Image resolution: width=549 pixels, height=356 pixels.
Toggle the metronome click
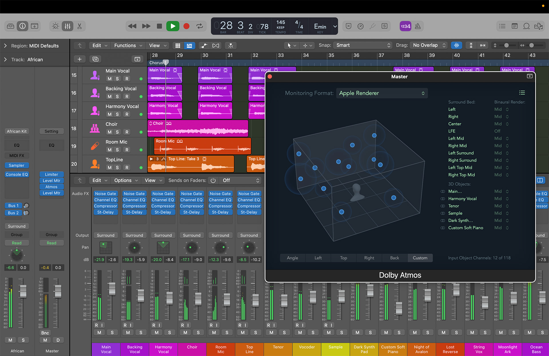coord(418,26)
